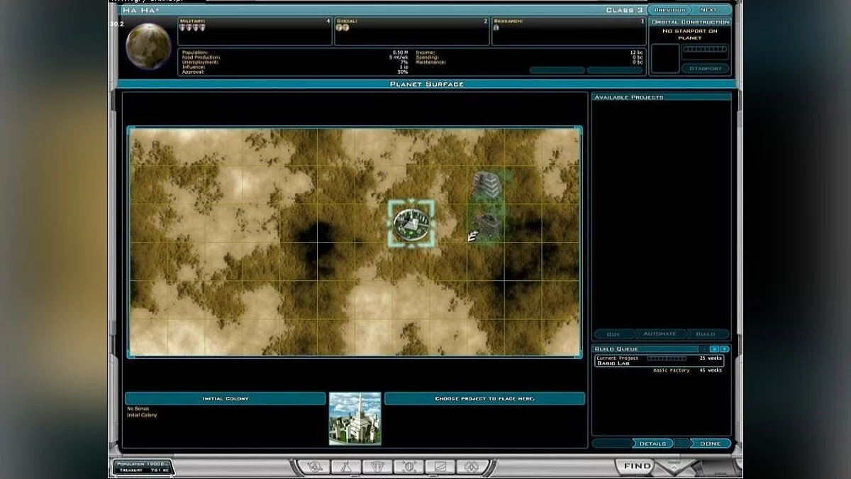The image size is (851, 479).
Task: Click the Find button
Action: 637,466
